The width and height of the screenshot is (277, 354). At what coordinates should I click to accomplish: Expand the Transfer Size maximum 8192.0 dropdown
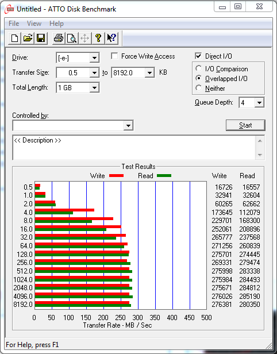[x=149, y=73]
